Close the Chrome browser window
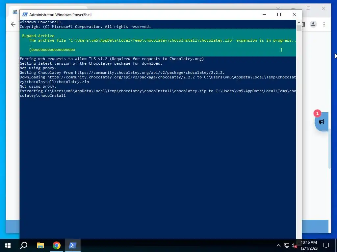337x252 pixels. pos(324,8)
